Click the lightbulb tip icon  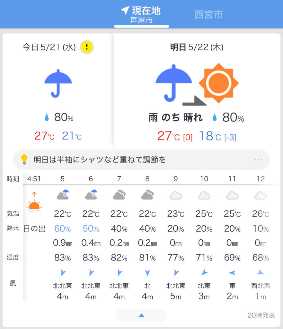[x=24, y=159]
